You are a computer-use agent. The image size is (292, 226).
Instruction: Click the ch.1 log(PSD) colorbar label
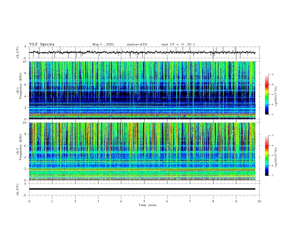click(276, 96)
